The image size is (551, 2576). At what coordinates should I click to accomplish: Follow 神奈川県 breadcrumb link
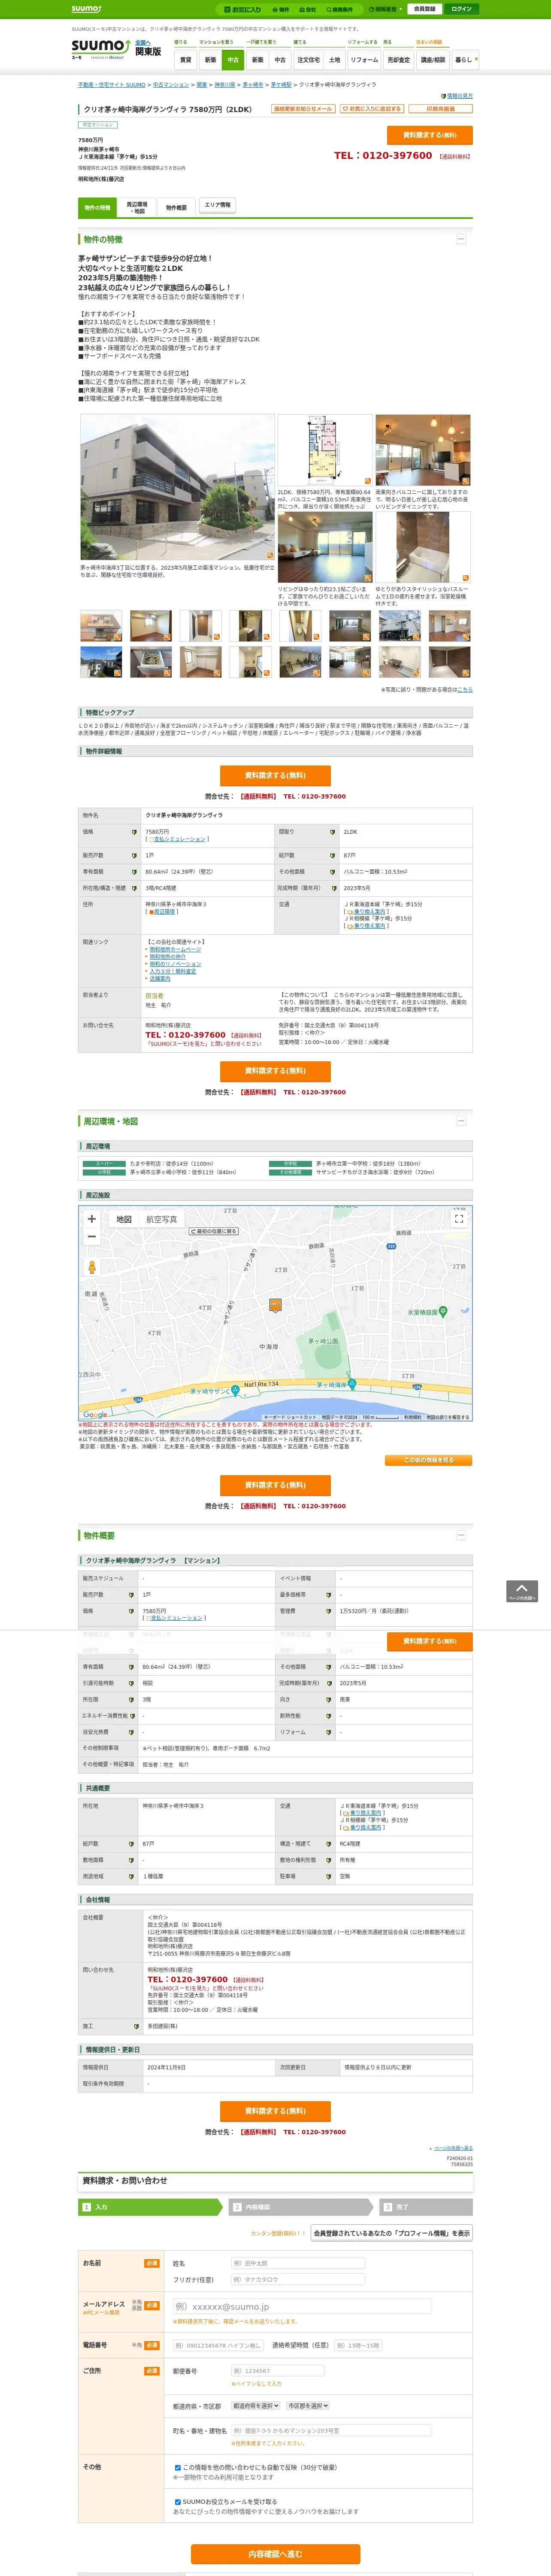pyautogui.click(x=225, y=85)
